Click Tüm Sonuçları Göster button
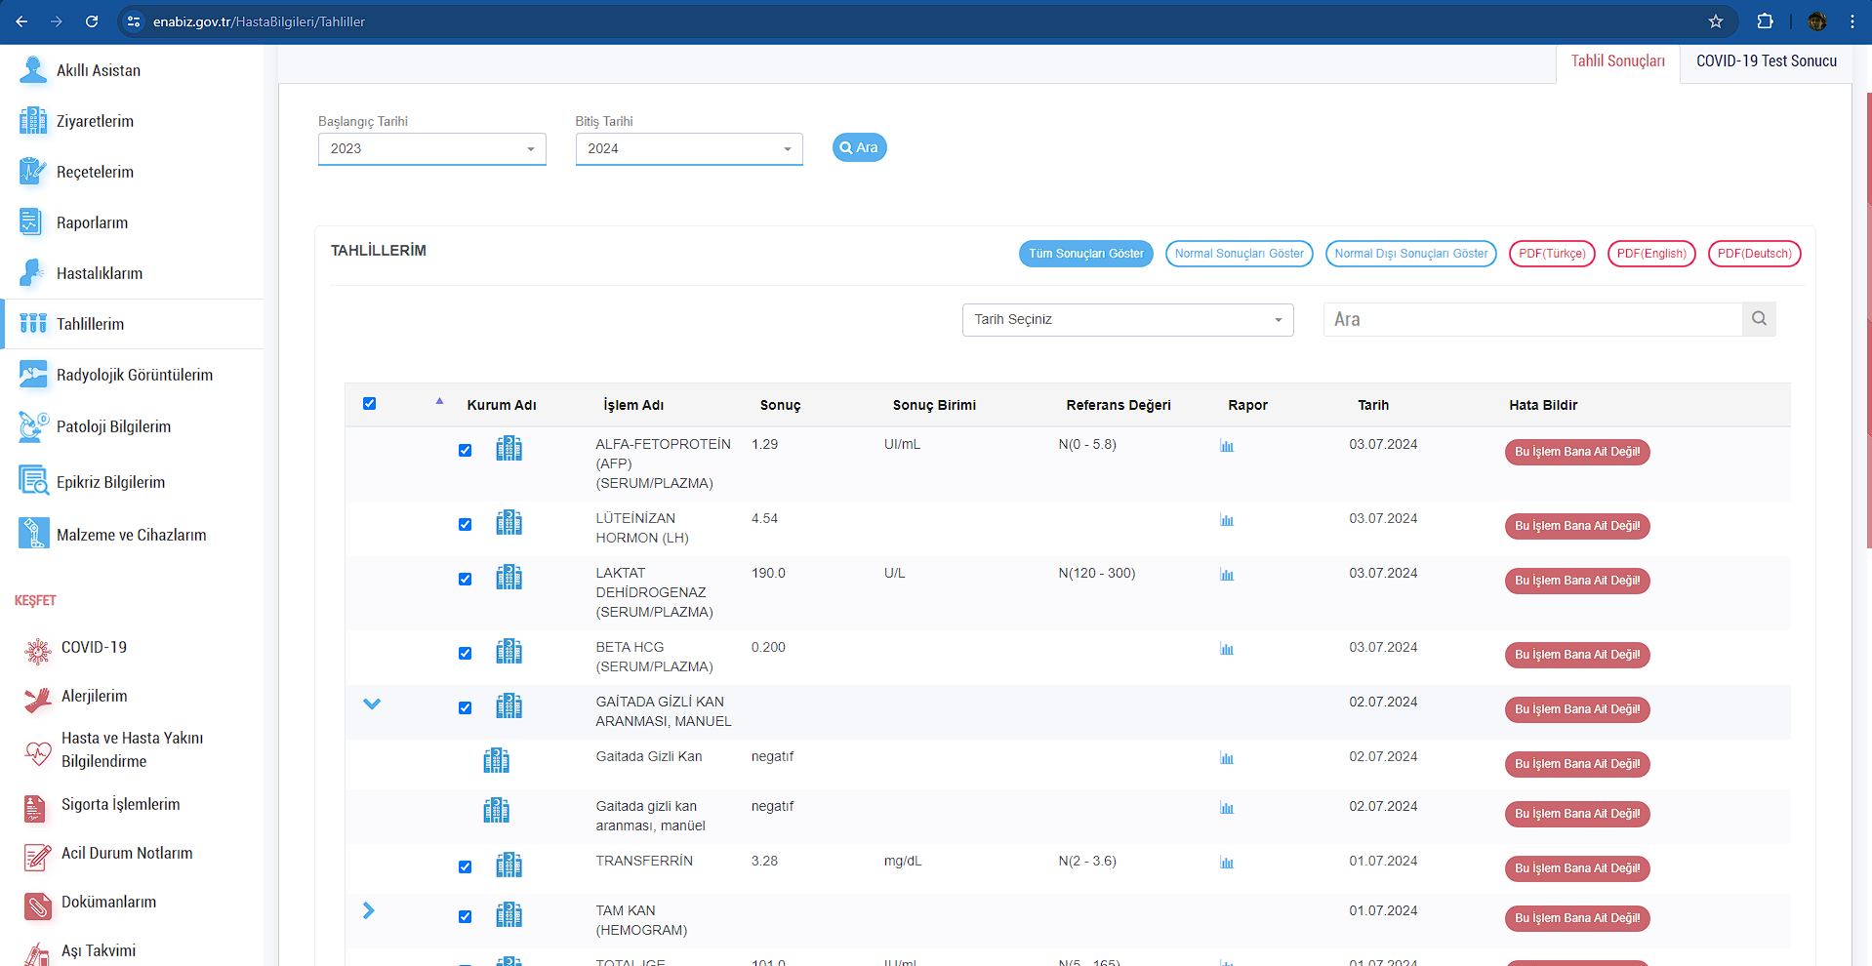 point(1086,254)
